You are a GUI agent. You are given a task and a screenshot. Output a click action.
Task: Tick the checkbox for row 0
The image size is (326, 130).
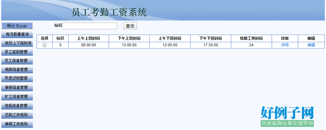coord(45,45)
